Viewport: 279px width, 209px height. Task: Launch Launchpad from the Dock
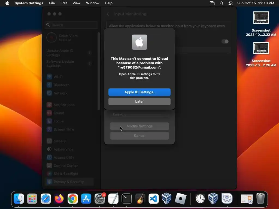(x=32, y=198)
